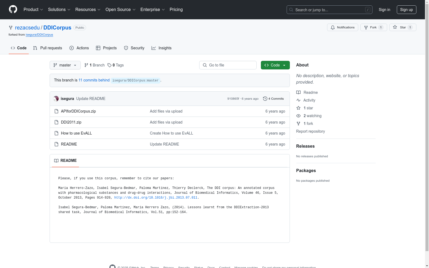429x268 pixels.
Task: Click the fork icon beside rezacsedu
Action: click(x=11, y=28)
